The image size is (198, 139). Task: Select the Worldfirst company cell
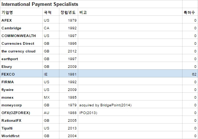click(x=21, y=136)
